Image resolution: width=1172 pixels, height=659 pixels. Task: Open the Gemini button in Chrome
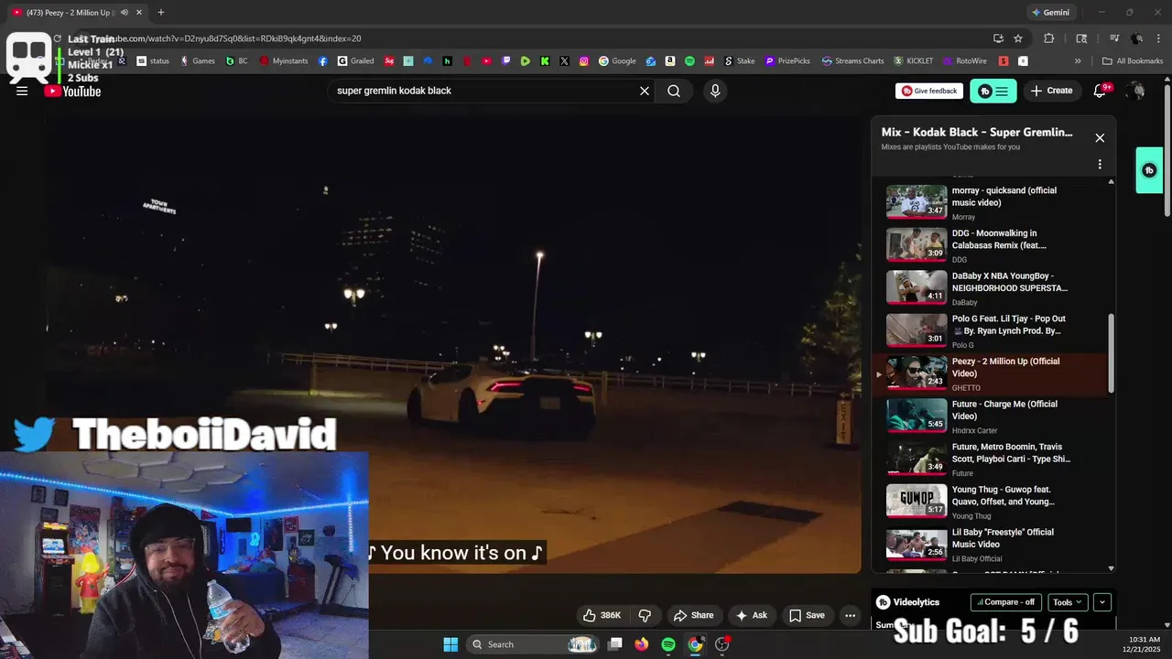1050,13
